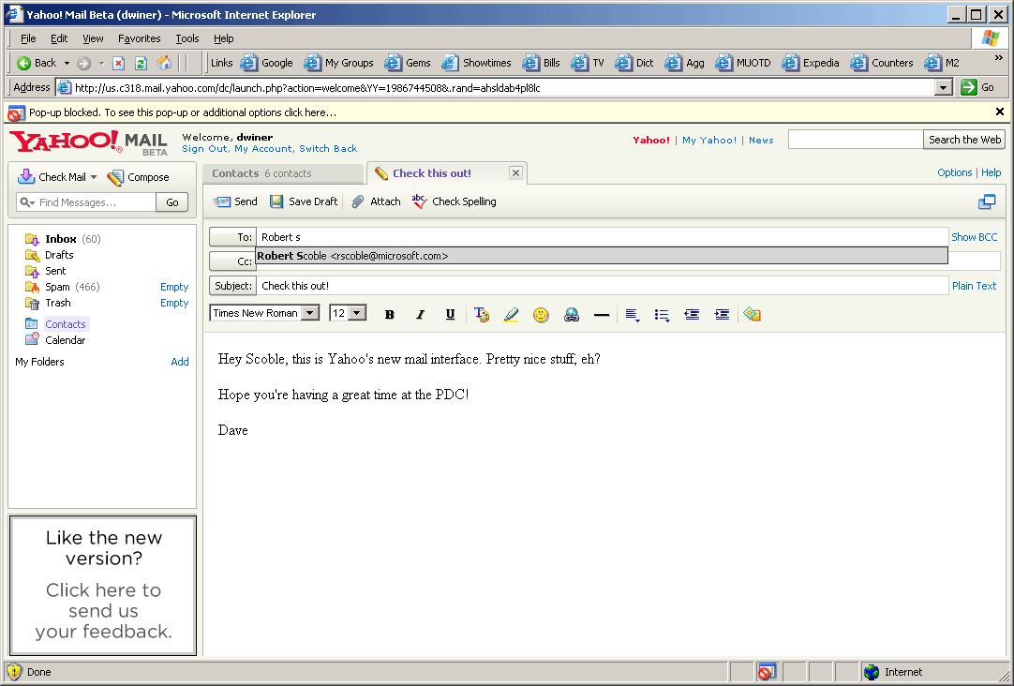This screenshot has height=686, width=1014.
Task: Click the Show BCC link
Action: 974,237
